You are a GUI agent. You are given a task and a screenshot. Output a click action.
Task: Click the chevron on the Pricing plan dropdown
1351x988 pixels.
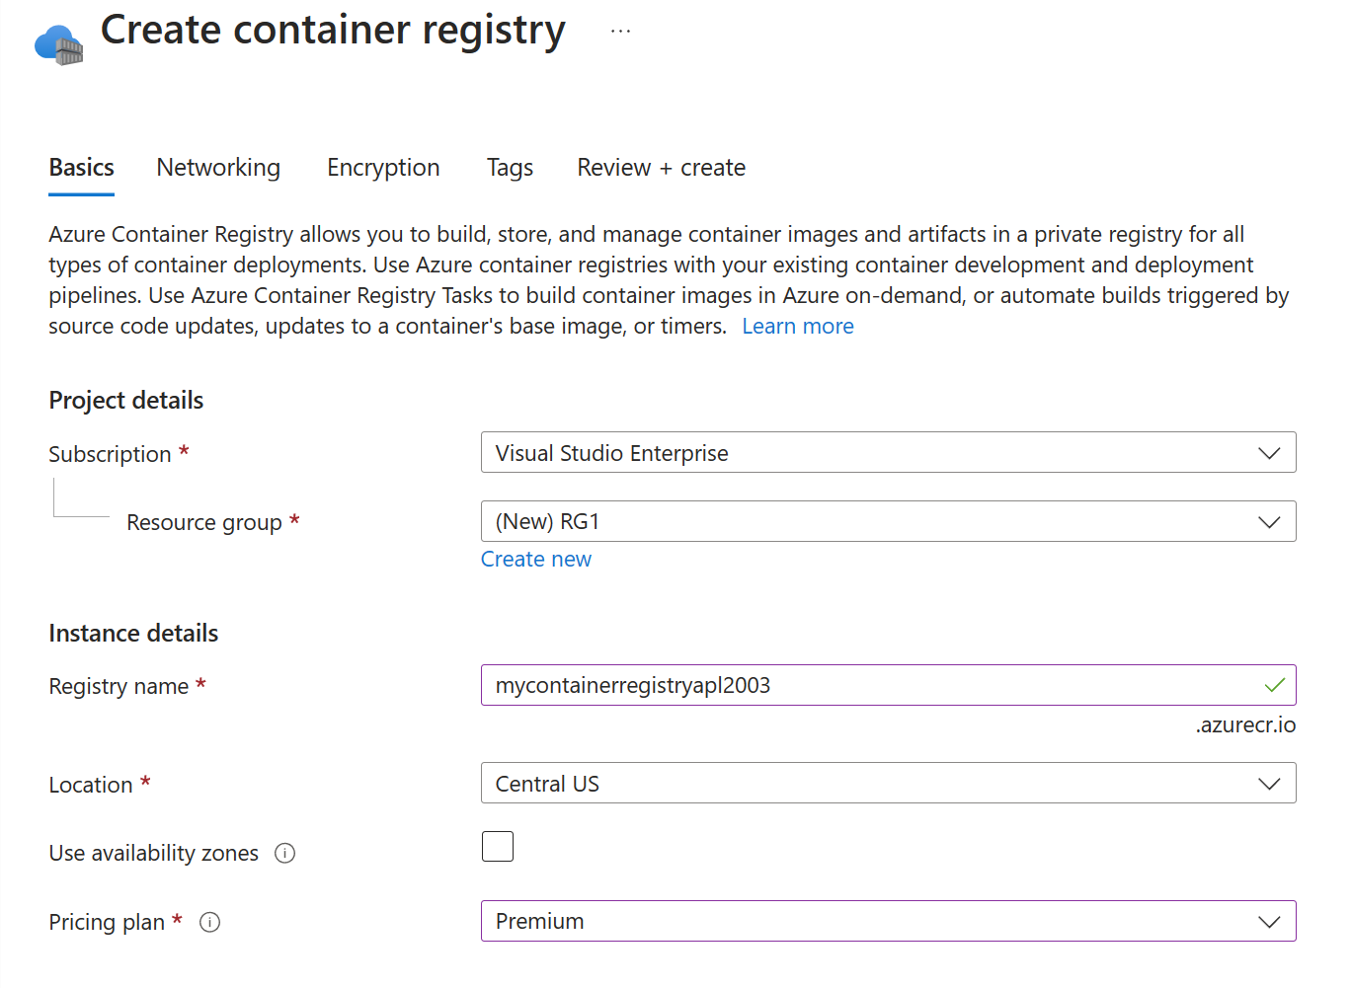[x=1270, y=921]
